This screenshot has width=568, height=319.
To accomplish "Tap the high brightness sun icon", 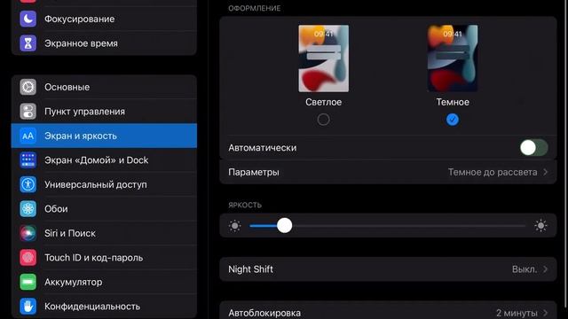I will coord(540,226).
